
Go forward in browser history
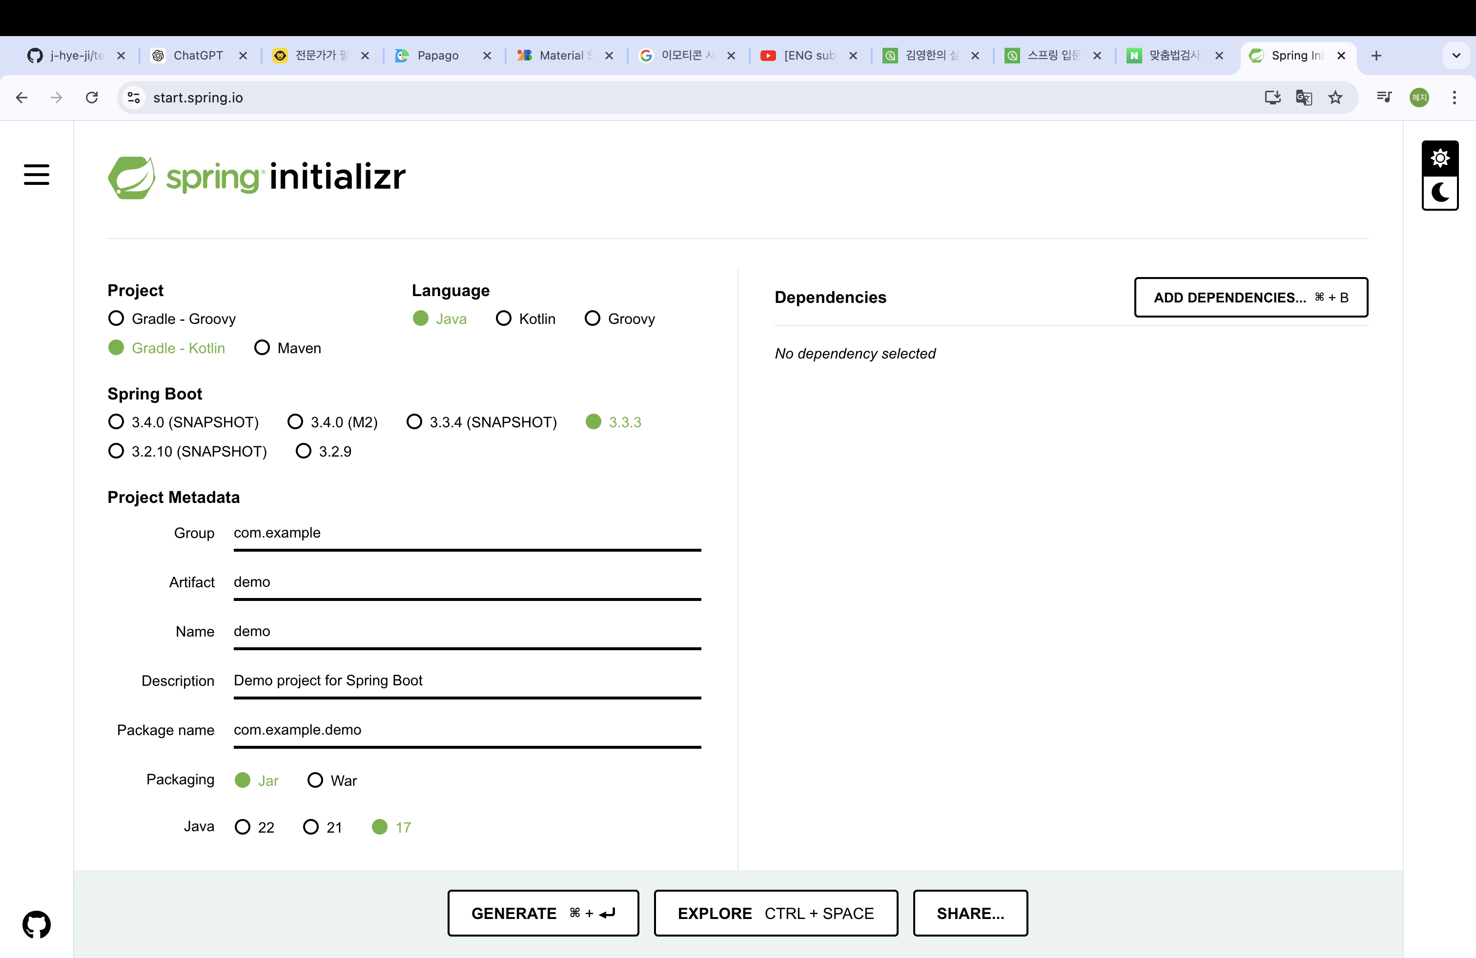57,97
